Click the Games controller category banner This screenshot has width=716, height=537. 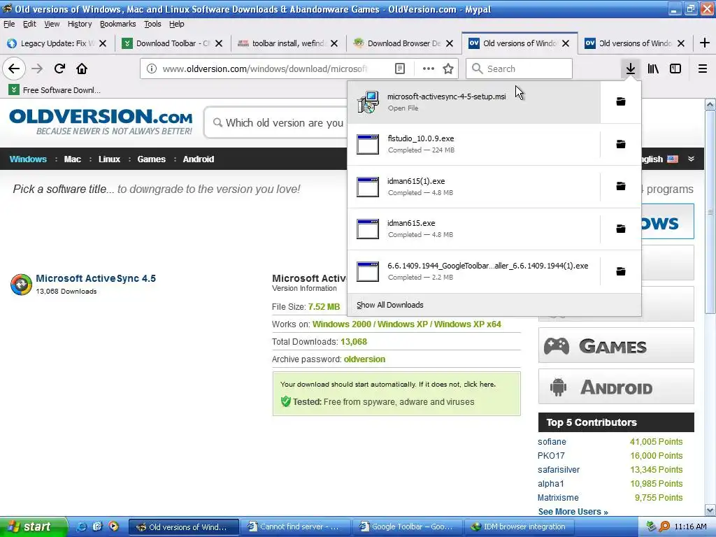click(x=616, y=345)
